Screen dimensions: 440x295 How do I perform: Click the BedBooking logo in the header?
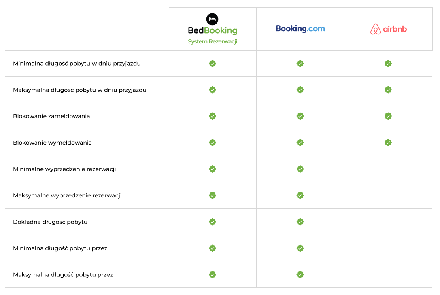[213, 29]
